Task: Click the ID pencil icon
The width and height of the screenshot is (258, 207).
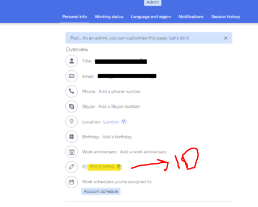Action: pyautogui.click(x=72, y=167)
